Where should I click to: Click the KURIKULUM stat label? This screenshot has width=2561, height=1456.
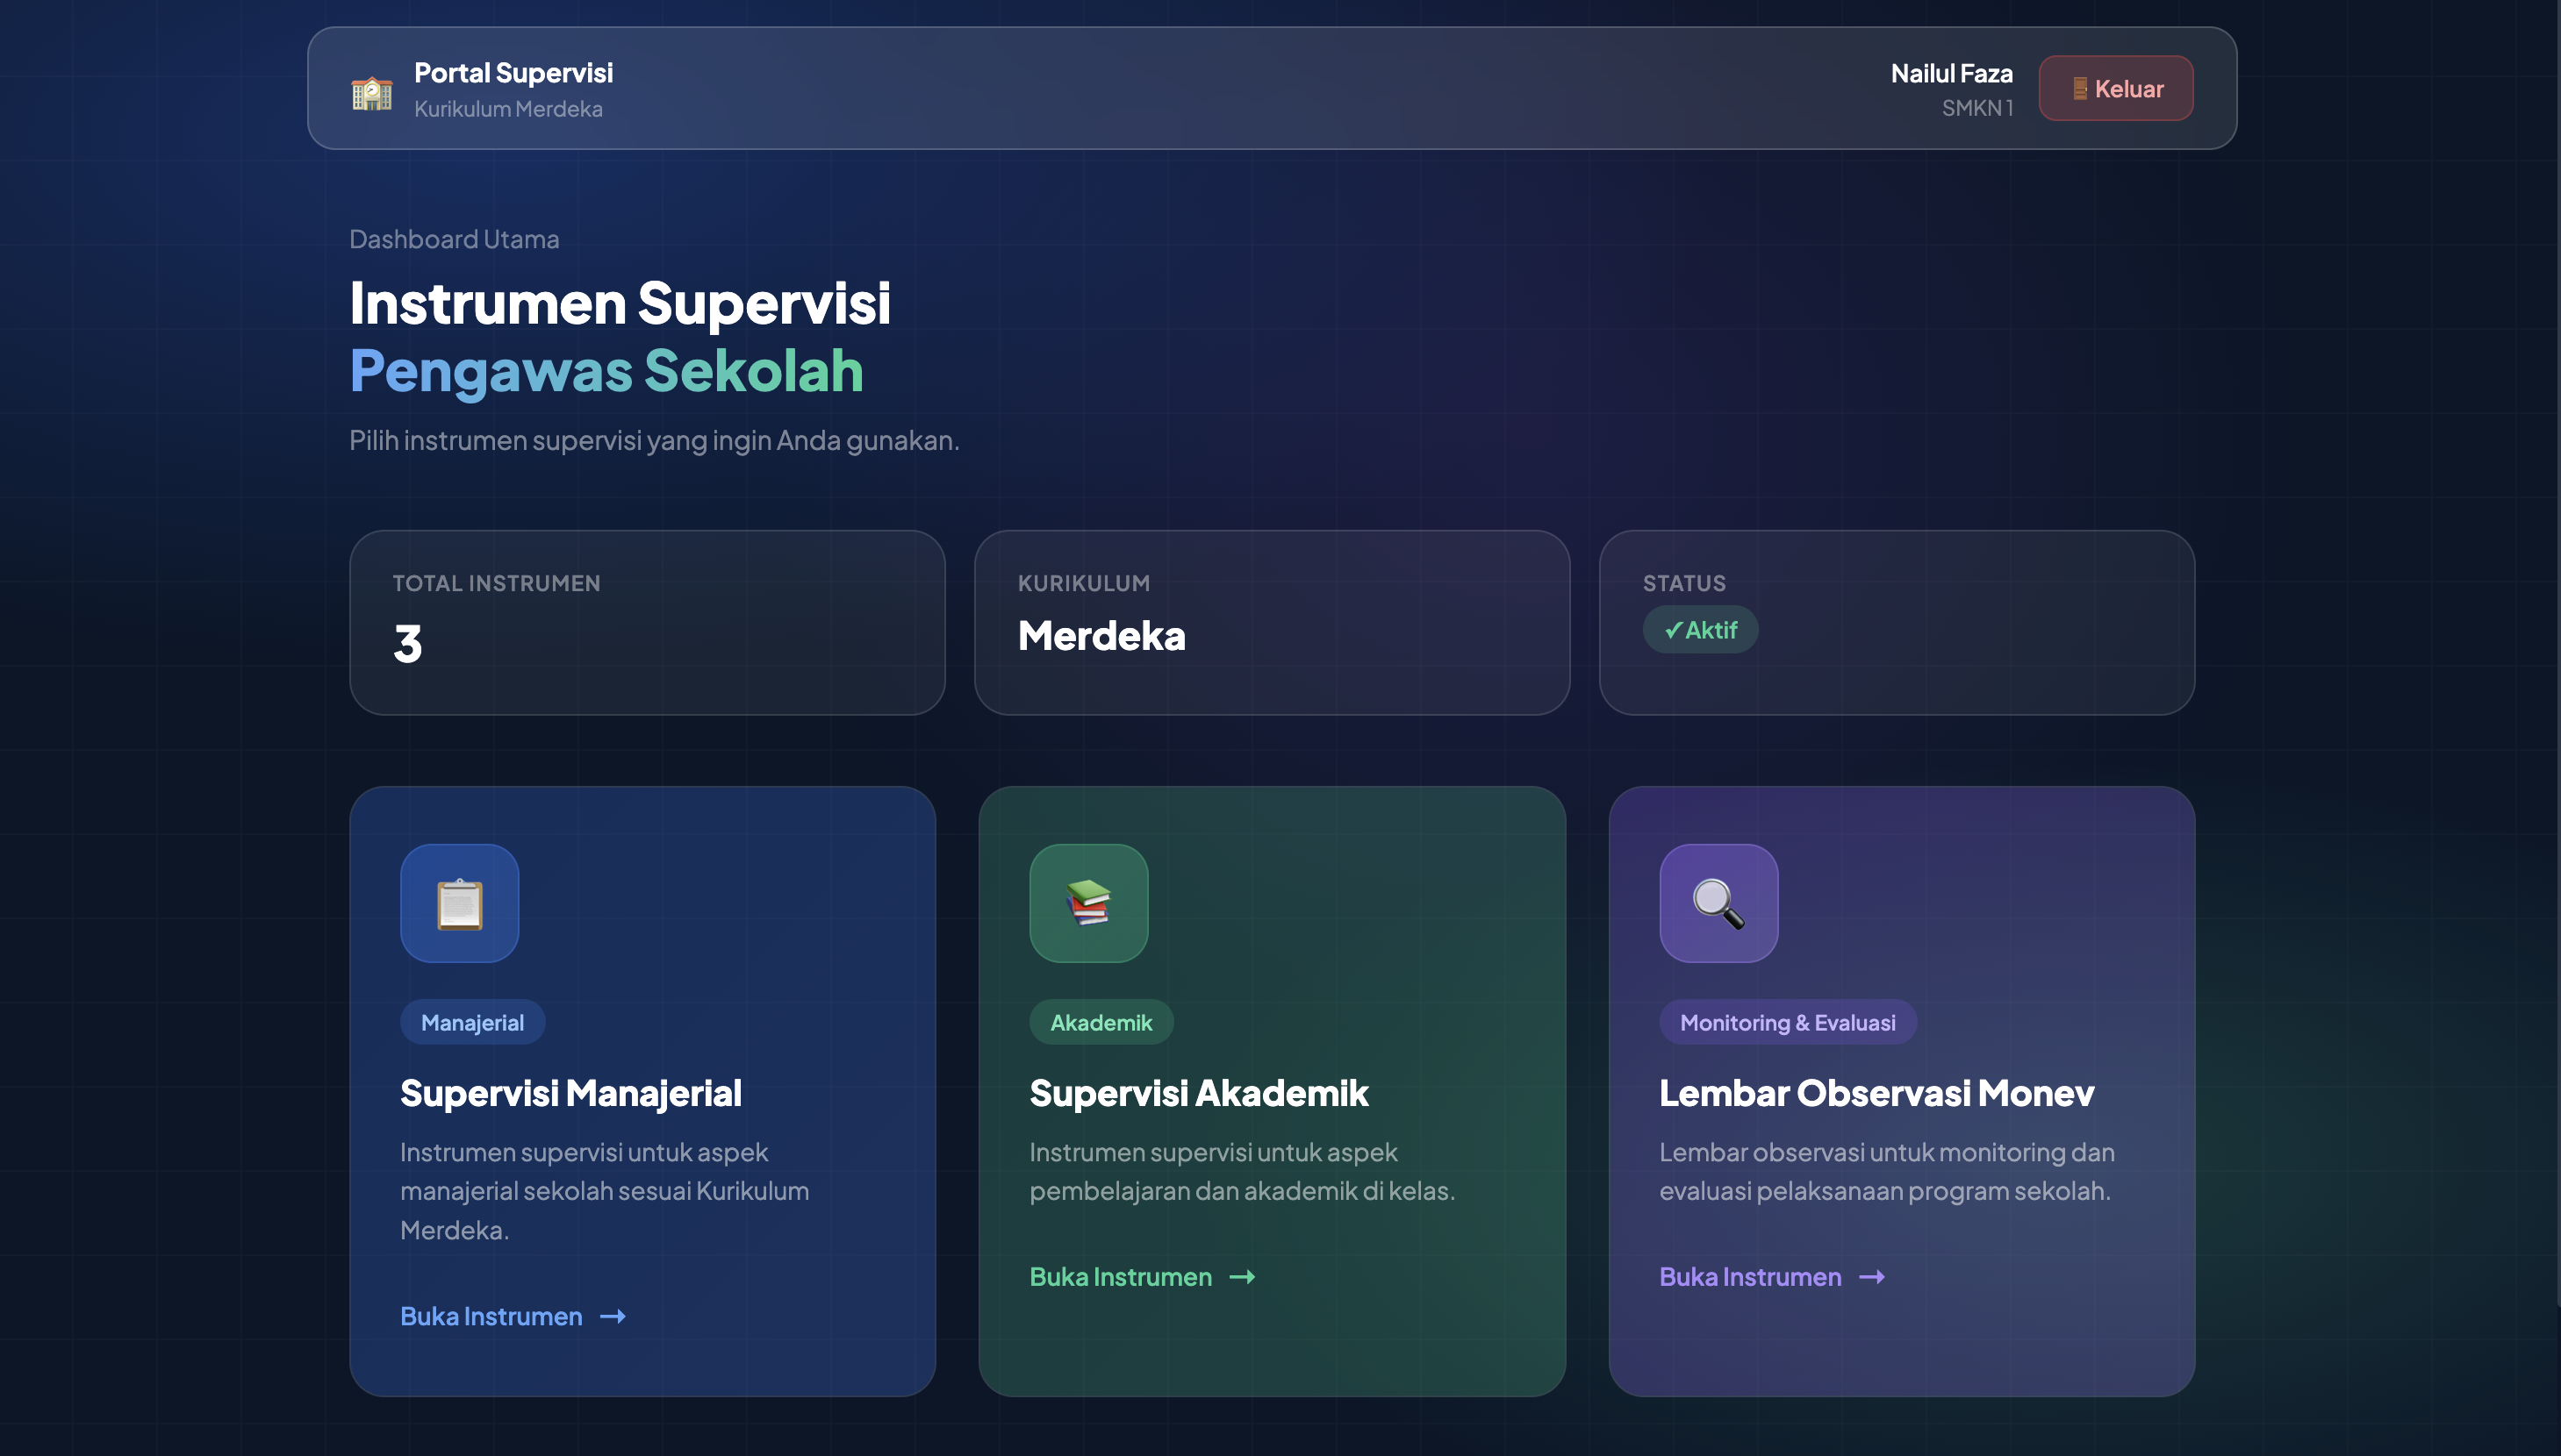pyautogui.click(x=1085, y=583)
